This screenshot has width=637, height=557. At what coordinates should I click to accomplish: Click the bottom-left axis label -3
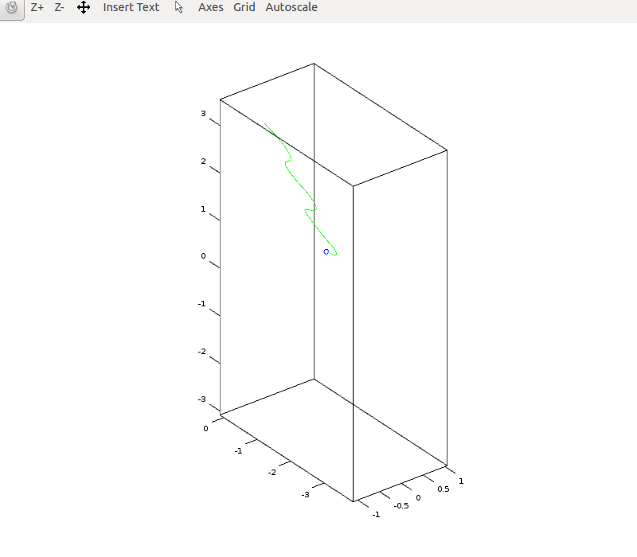click(x=305, y=495)
